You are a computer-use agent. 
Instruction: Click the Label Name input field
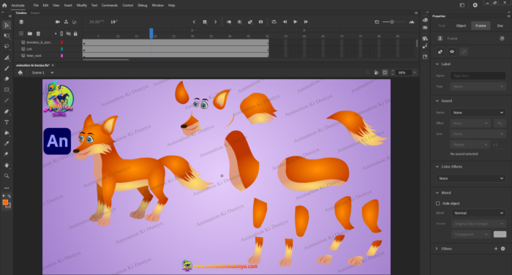pos(478,76)
